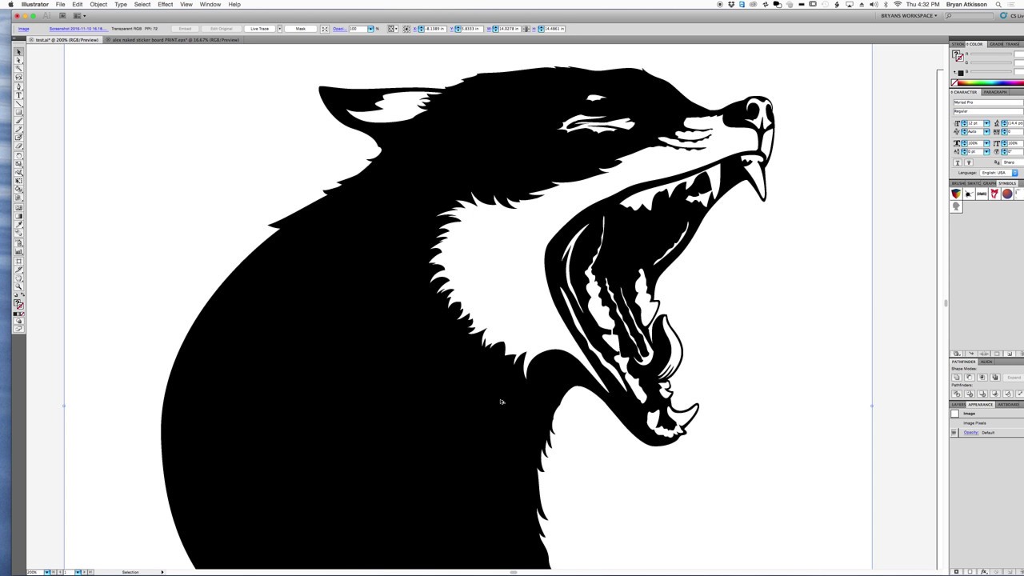Select the Selection (black arrow) tool

point(18,51)
